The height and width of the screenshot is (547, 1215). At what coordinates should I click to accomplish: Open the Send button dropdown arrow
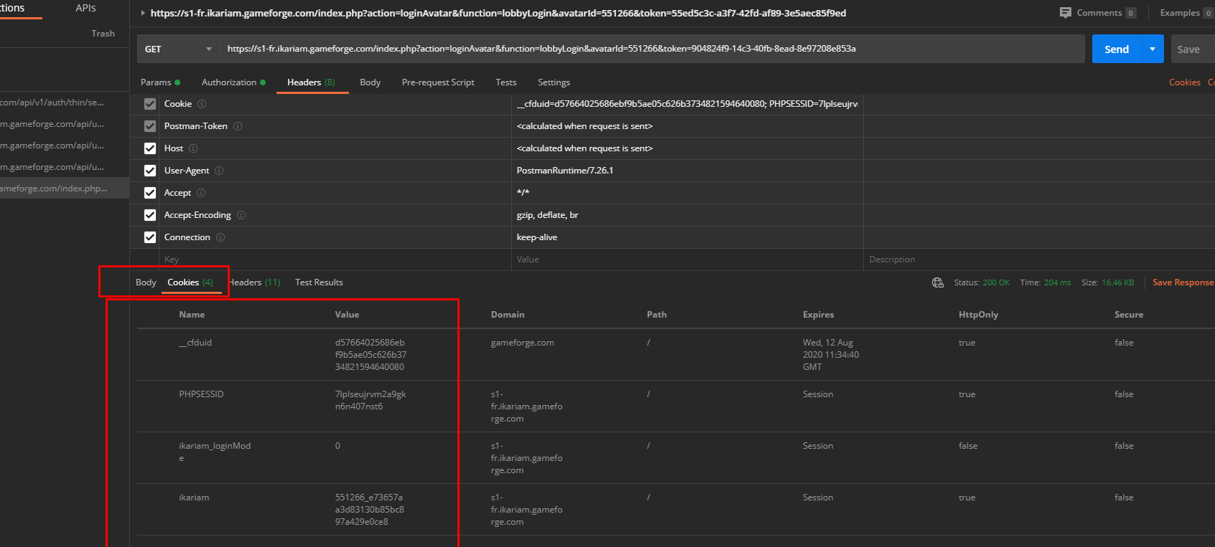click(x=1153, y=49)
